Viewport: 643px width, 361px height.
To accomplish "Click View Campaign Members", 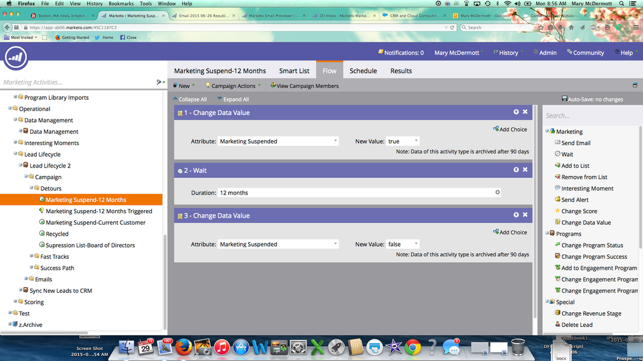I will point(304,86).
